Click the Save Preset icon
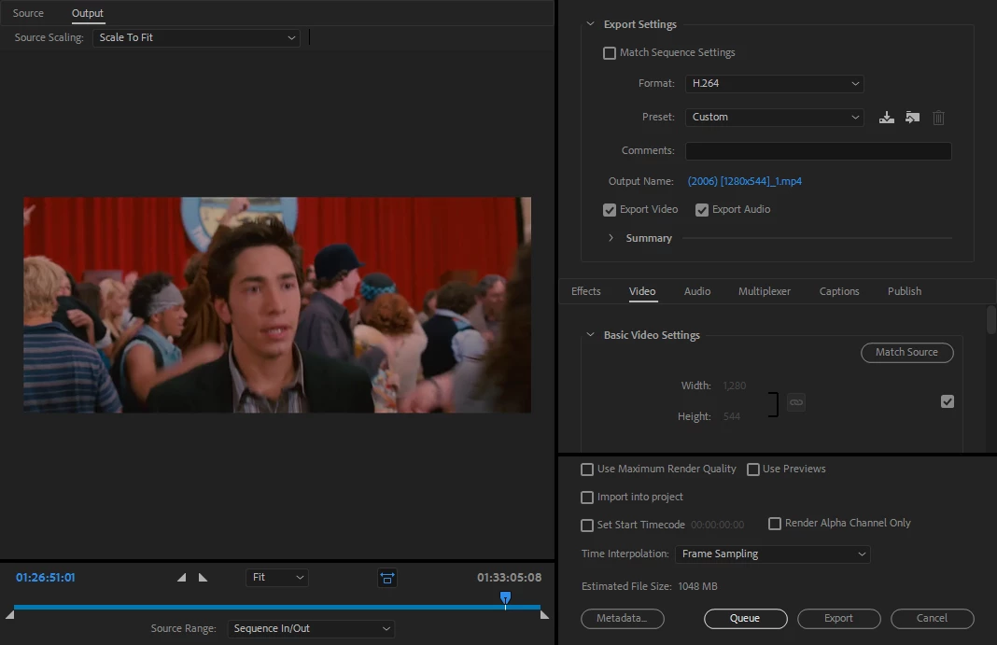The height and width of the screenshot is (645, 997). tap(886, 118)
